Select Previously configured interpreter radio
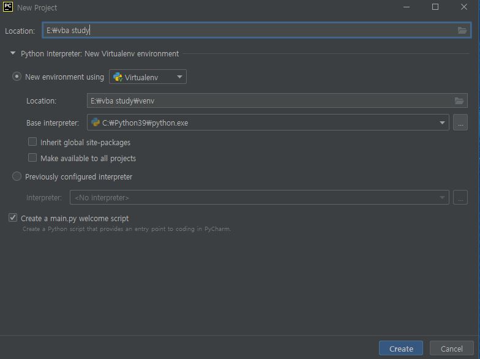This screenshot has height=359, width=480. click(17, 176)
